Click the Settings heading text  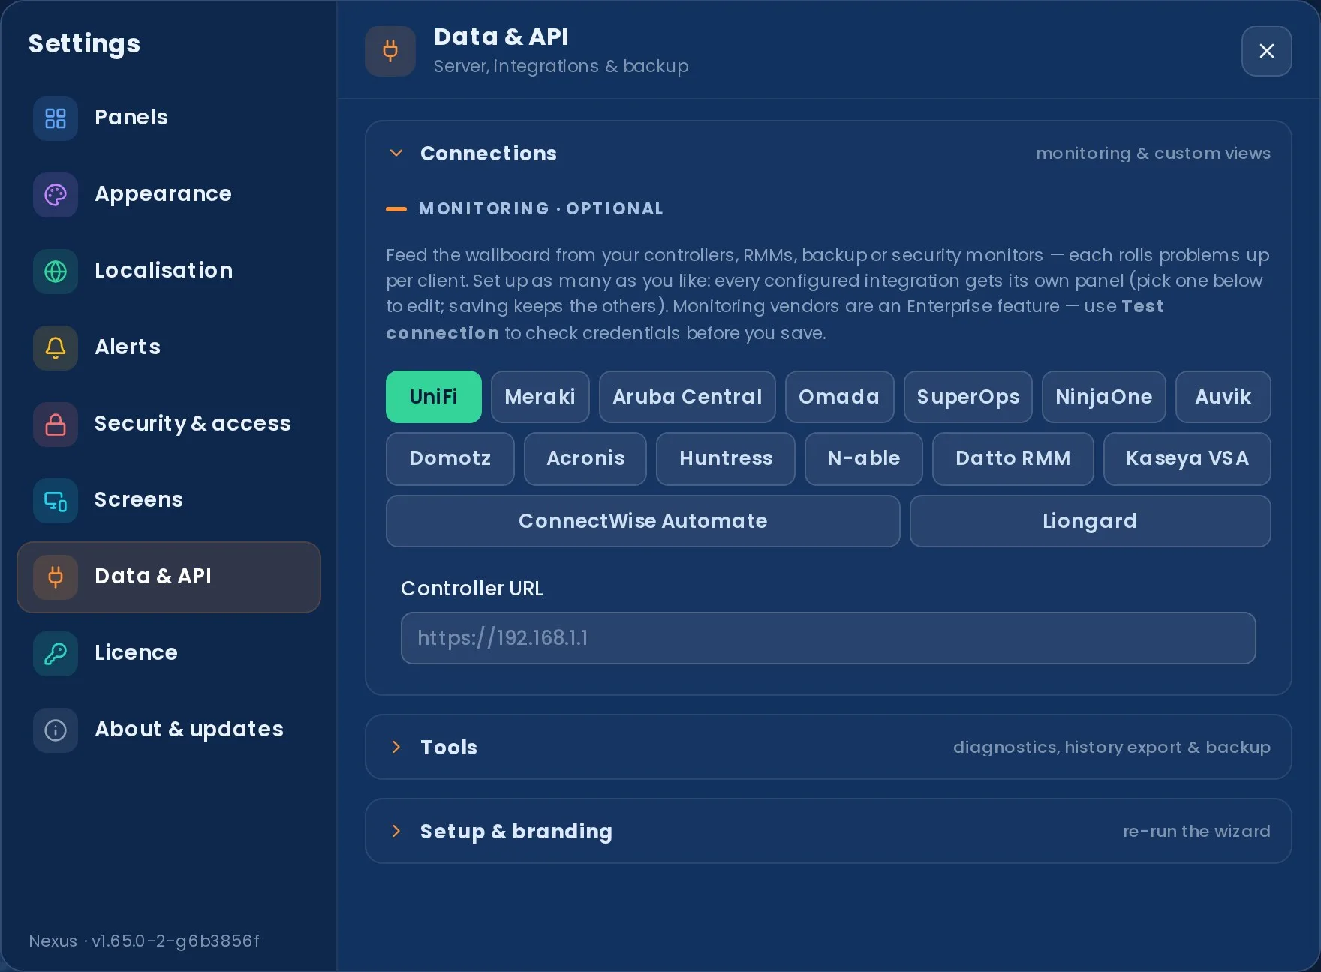tap(84, 43)
